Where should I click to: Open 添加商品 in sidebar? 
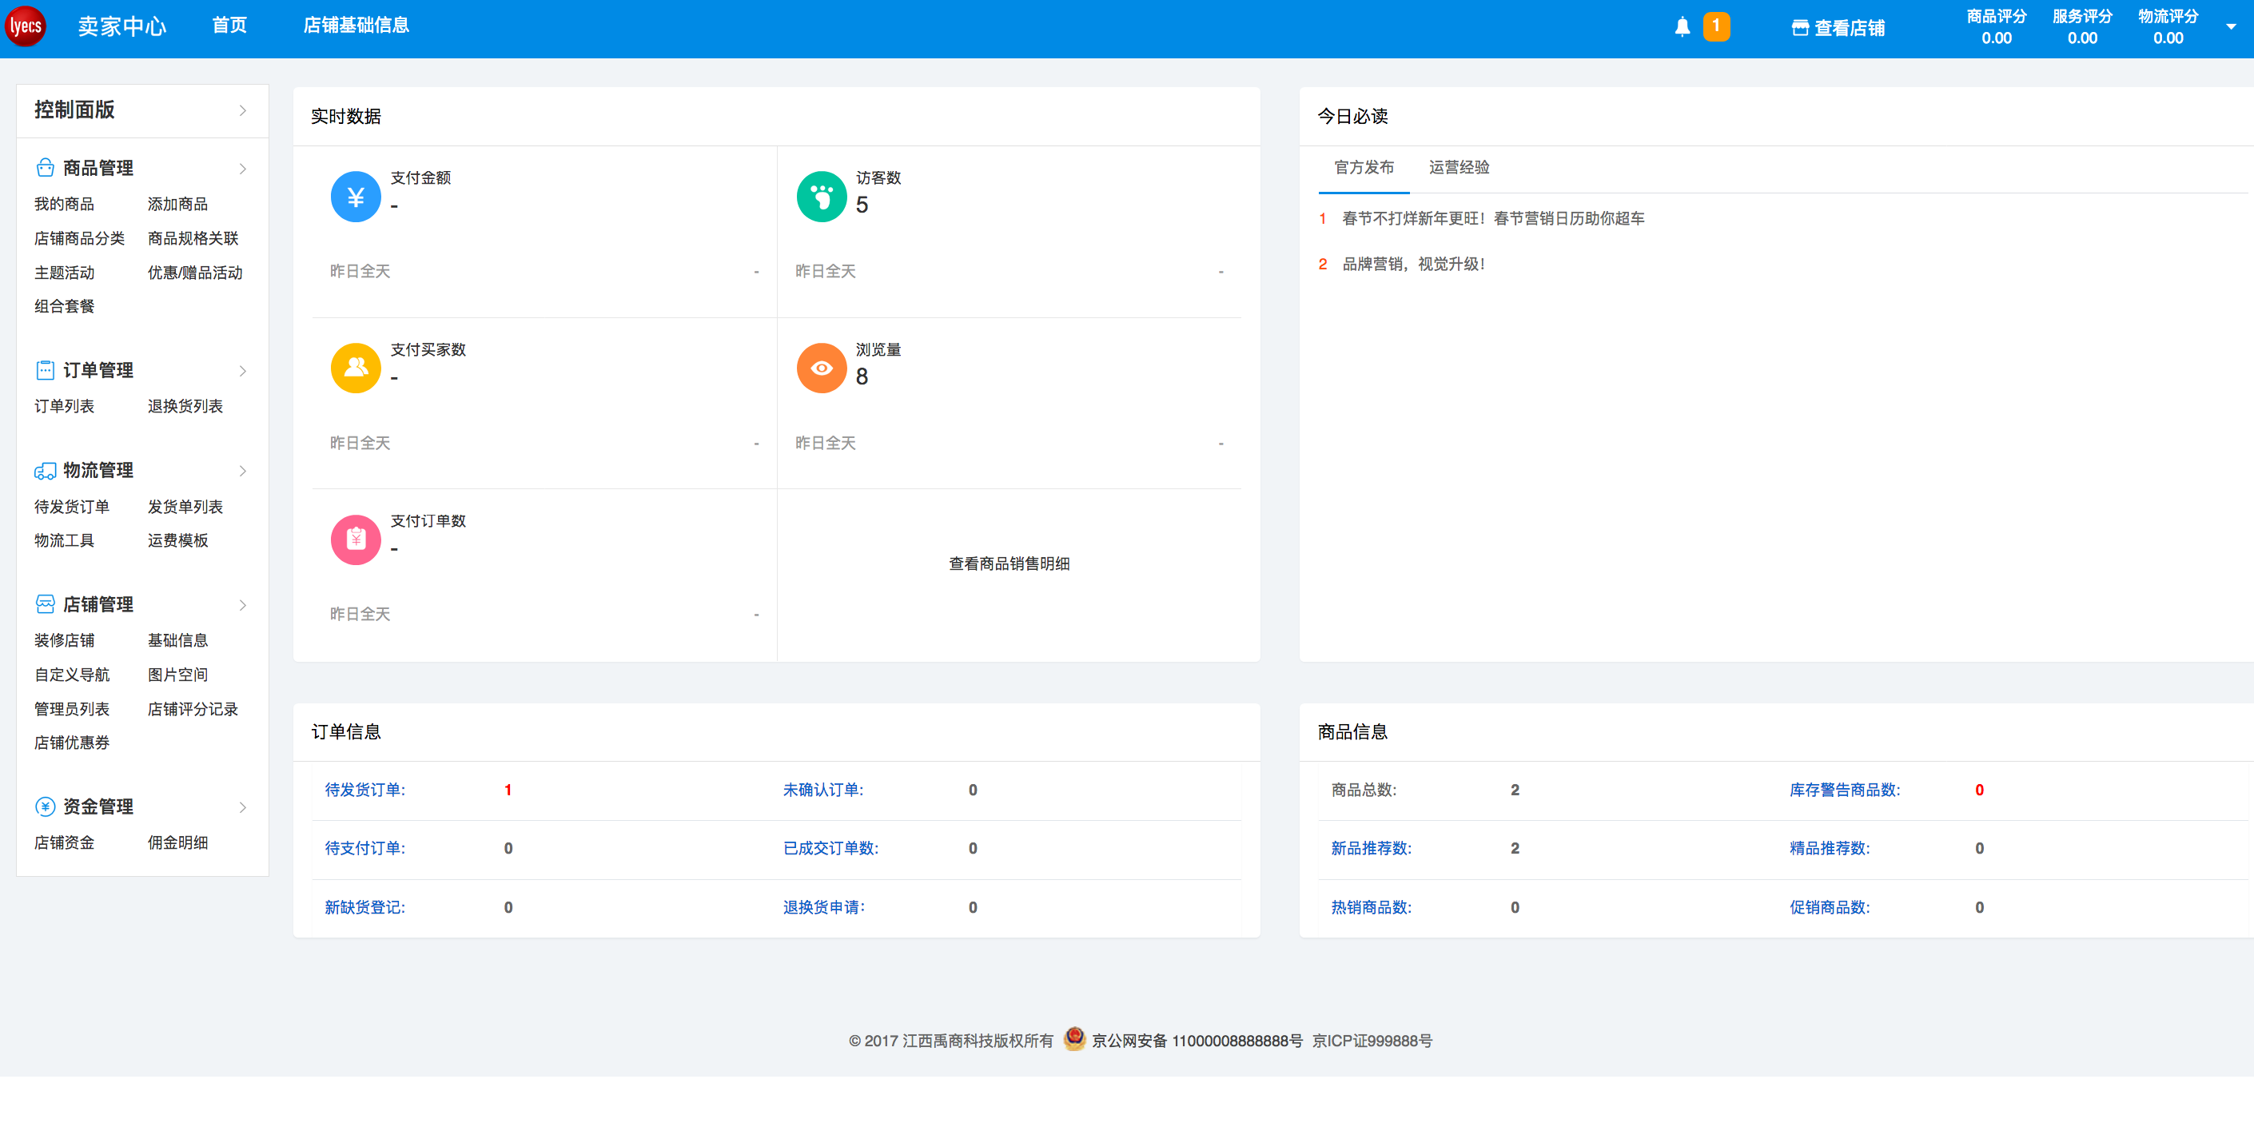(177, 204)
